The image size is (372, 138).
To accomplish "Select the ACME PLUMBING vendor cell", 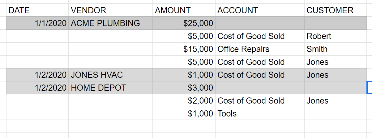I will point(110,23).
